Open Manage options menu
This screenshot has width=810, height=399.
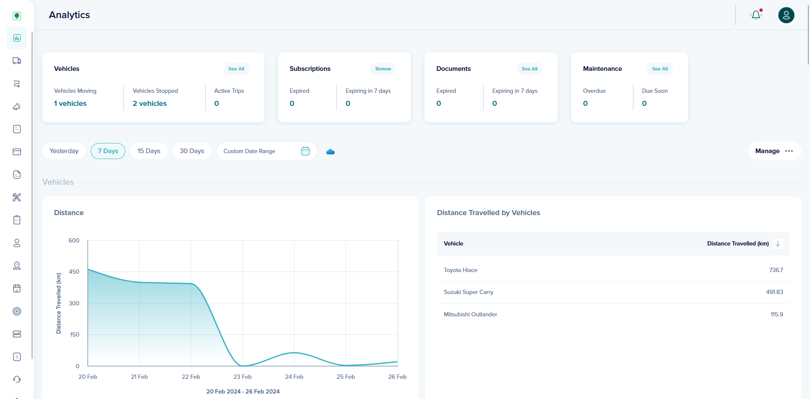pos(775,151)
